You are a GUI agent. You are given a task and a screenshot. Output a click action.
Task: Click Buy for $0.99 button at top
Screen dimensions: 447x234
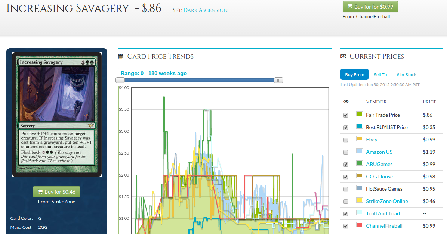click(x=370, y=7)
